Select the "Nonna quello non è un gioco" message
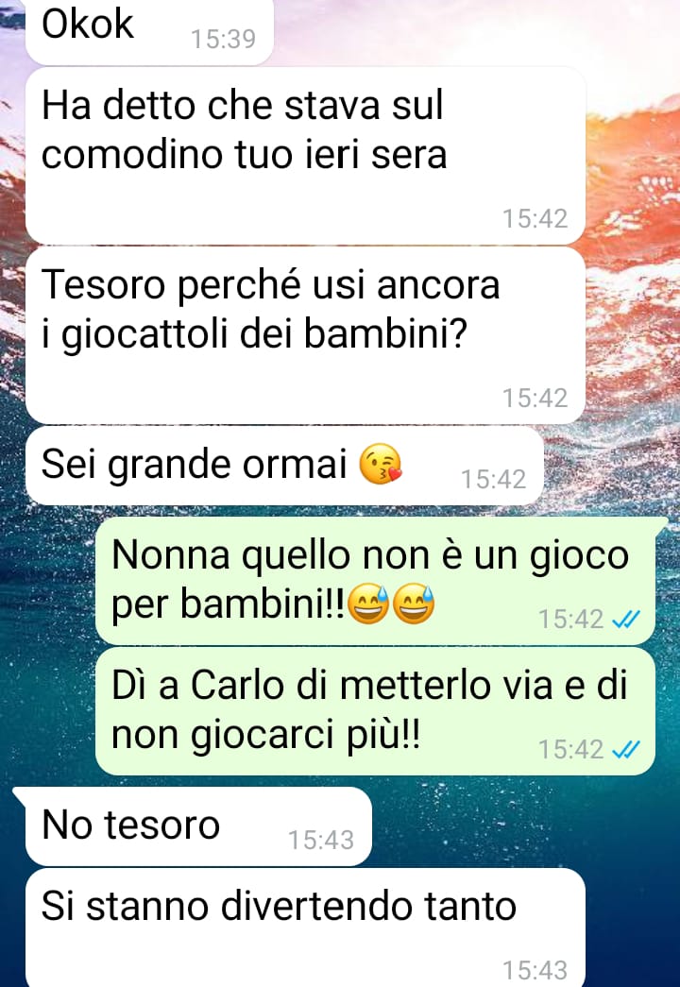The width and height of the screenshot is (680, 987). click(375, 580)
